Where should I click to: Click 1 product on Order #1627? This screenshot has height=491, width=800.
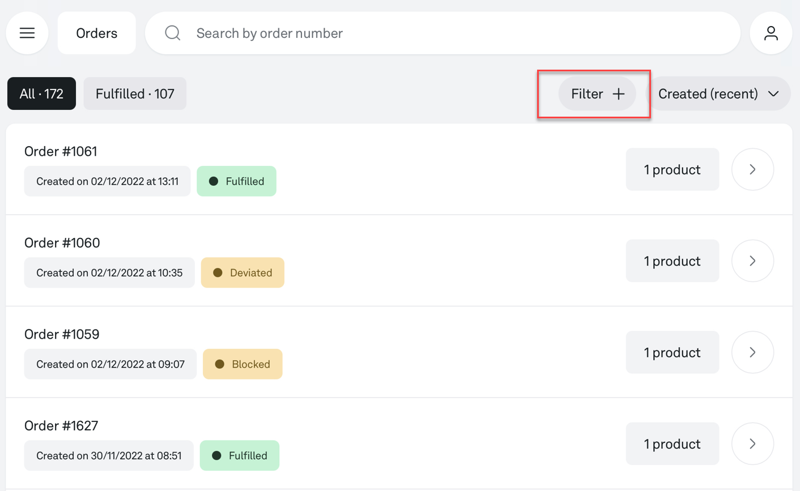(672, 444)
